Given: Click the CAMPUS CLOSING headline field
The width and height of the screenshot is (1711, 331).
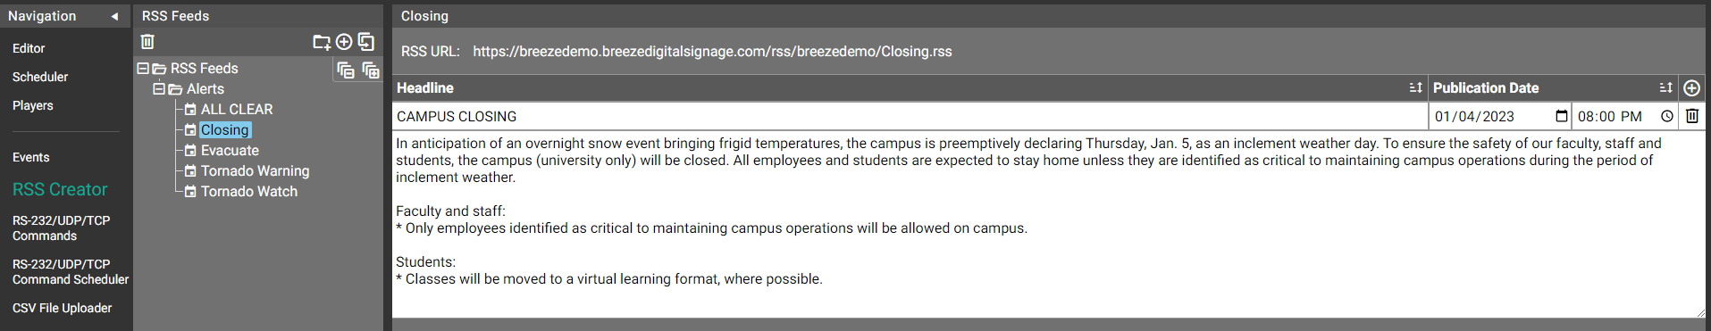Looking at the screenshot, I should (x=910, y=116).
